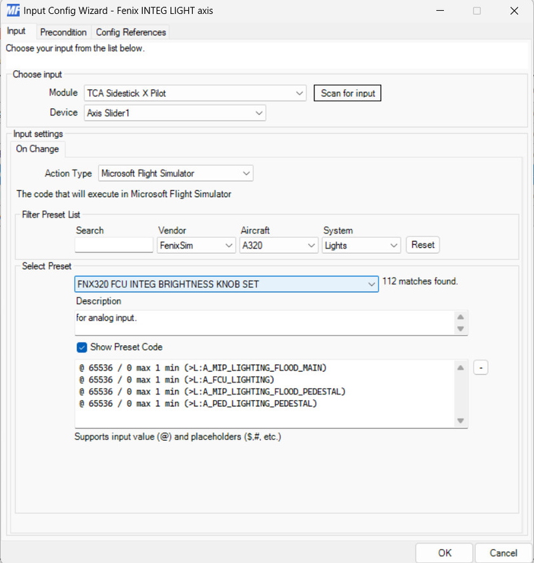This screenshot has height=563, width=534.
Task: Click the Reset filter button
Action: click(423, 245)
